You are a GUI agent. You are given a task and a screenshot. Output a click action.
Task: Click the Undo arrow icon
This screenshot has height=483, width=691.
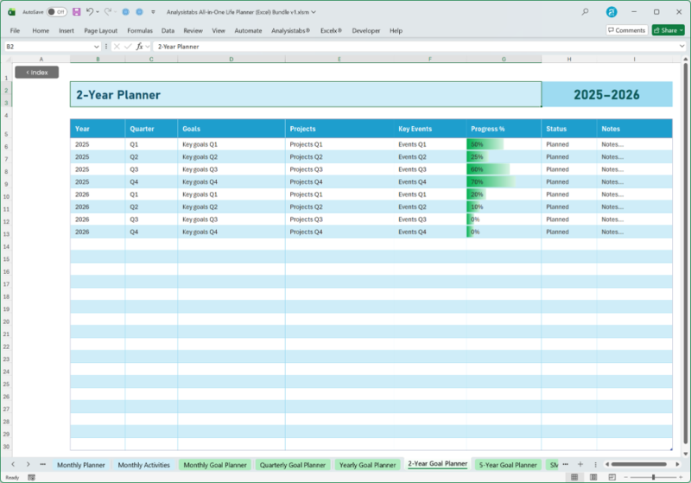[x=90, y=12]
